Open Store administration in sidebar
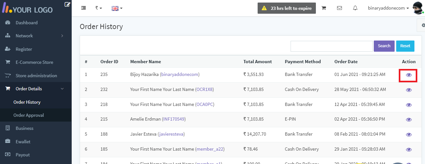 pyautogui.click(x=36, y=76)
